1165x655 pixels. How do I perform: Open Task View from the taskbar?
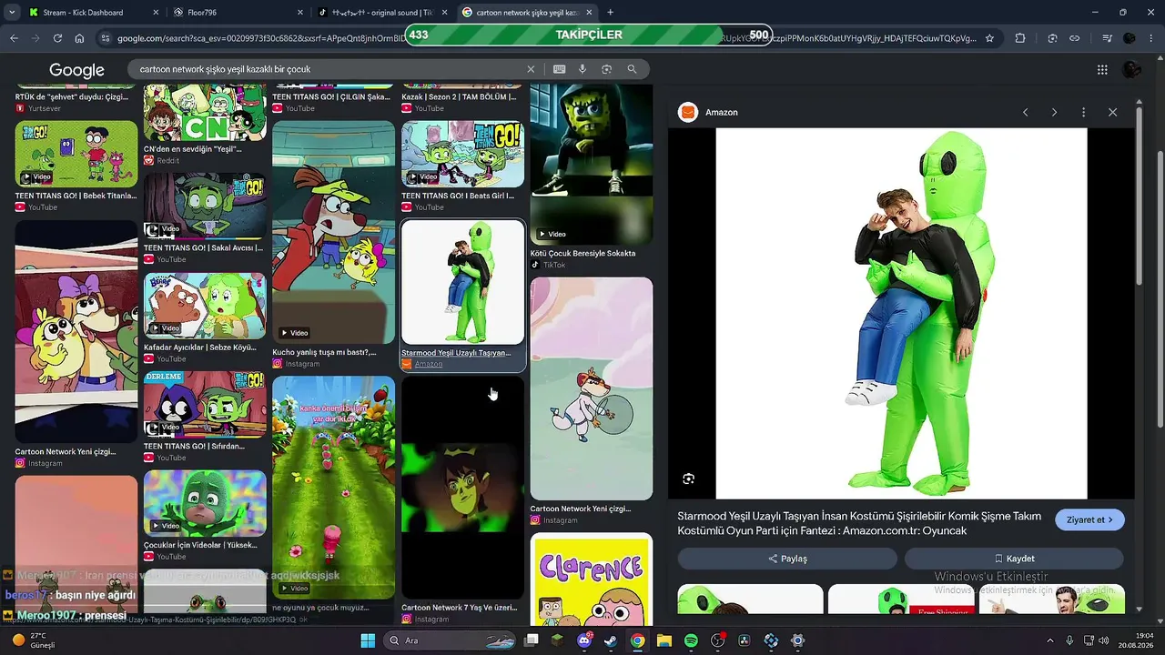(532, 640)
